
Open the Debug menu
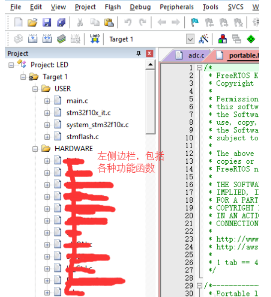140,7
